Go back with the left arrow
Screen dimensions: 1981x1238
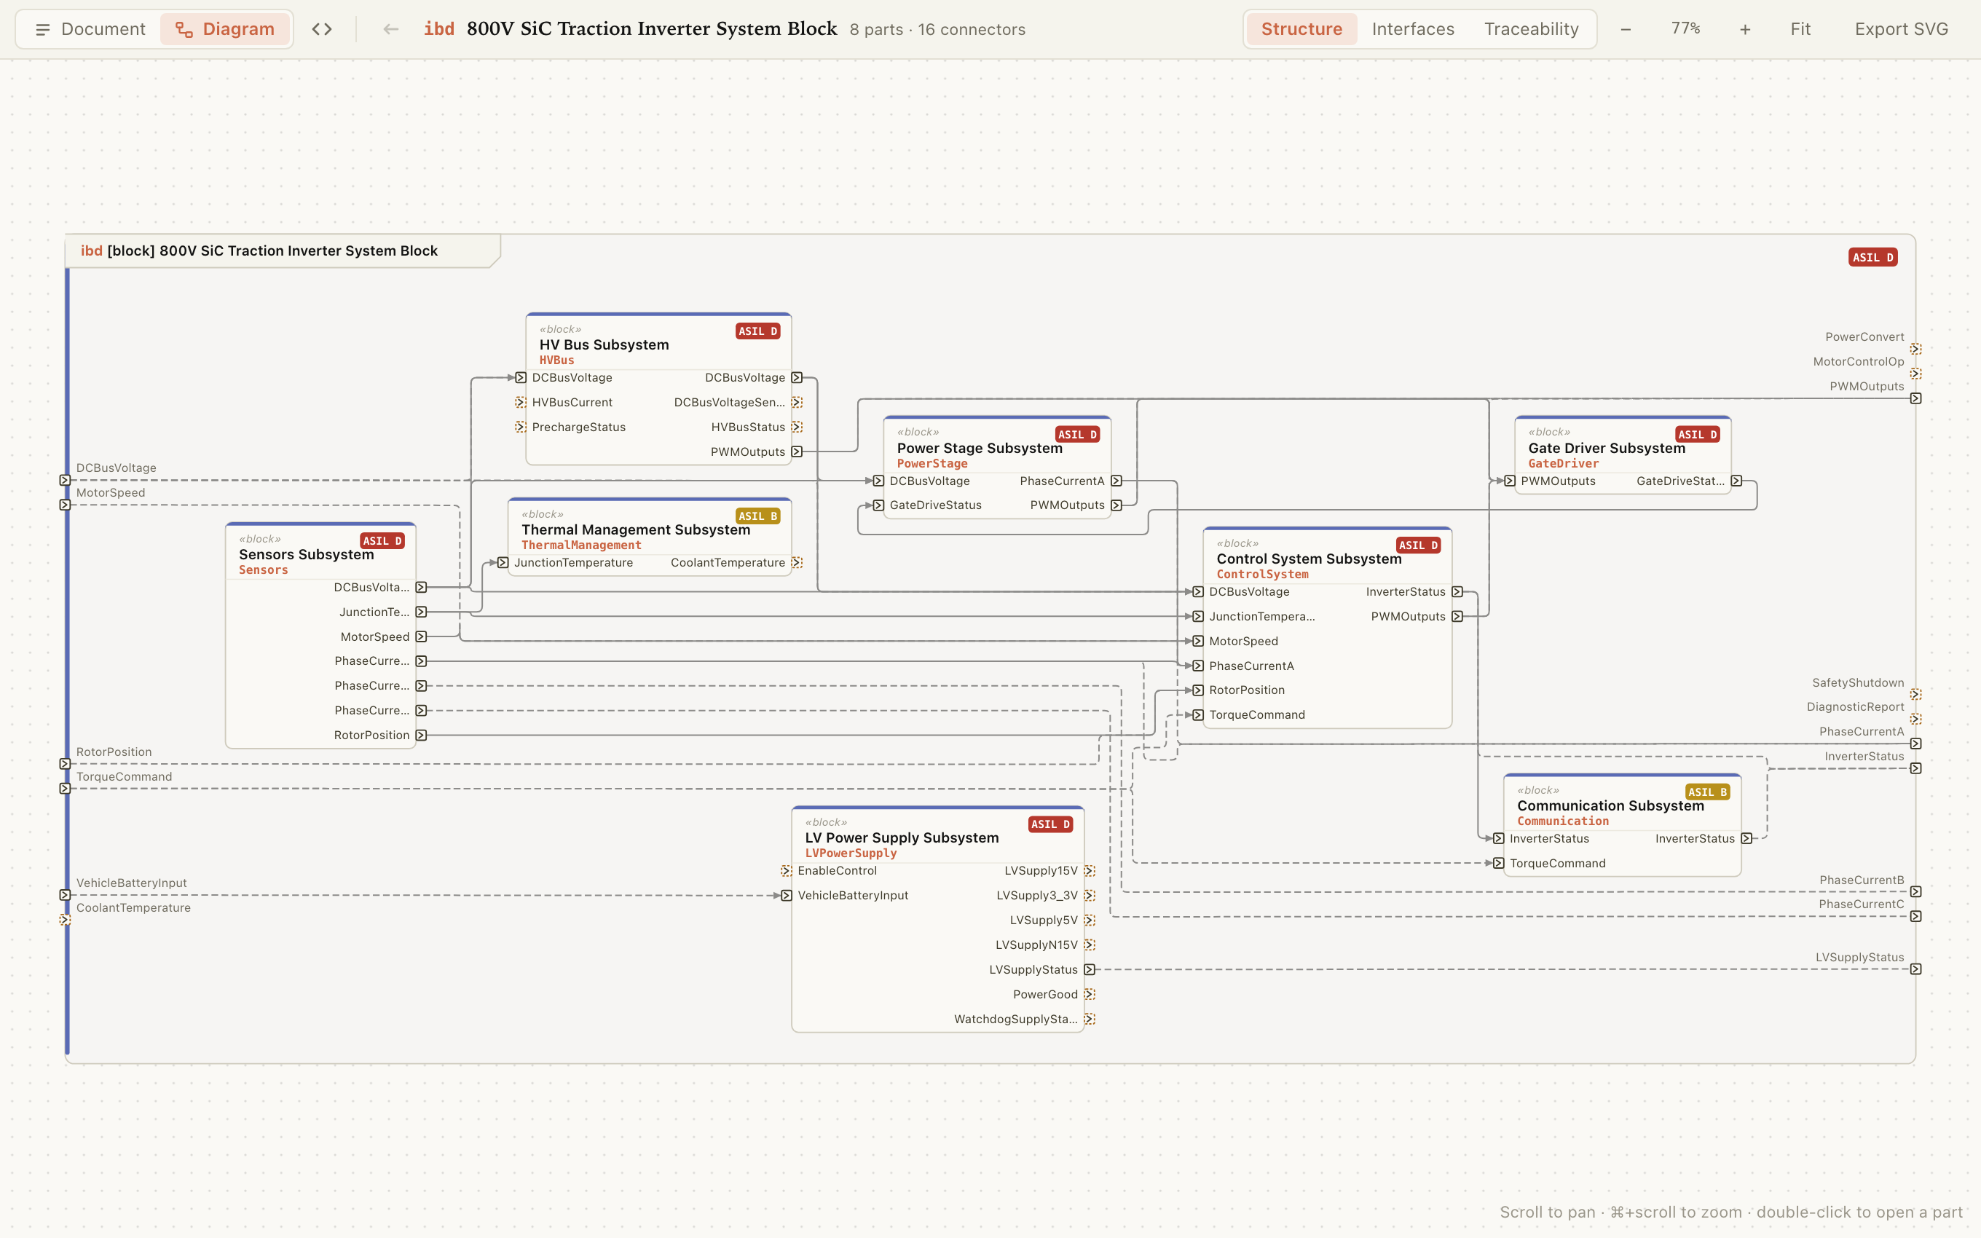tap(391, 29)
